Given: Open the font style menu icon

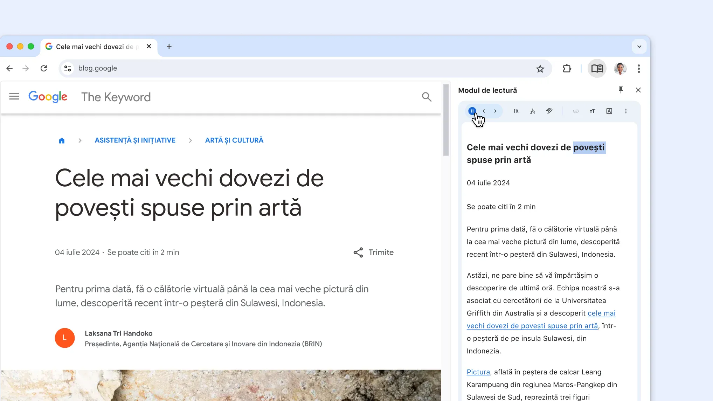Looking at the screenshot, I should pyautogui.click(x=609, y=111).
